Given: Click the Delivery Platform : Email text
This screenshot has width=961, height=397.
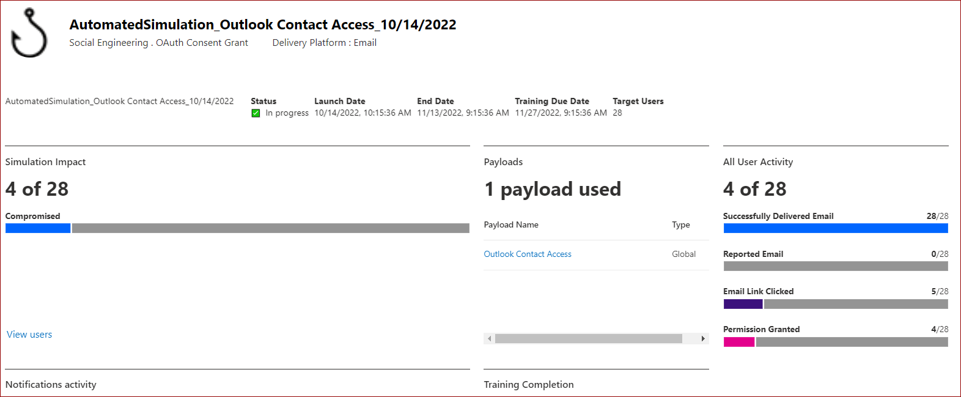Looking at the screenshot, I should click(x=325, y=43).
